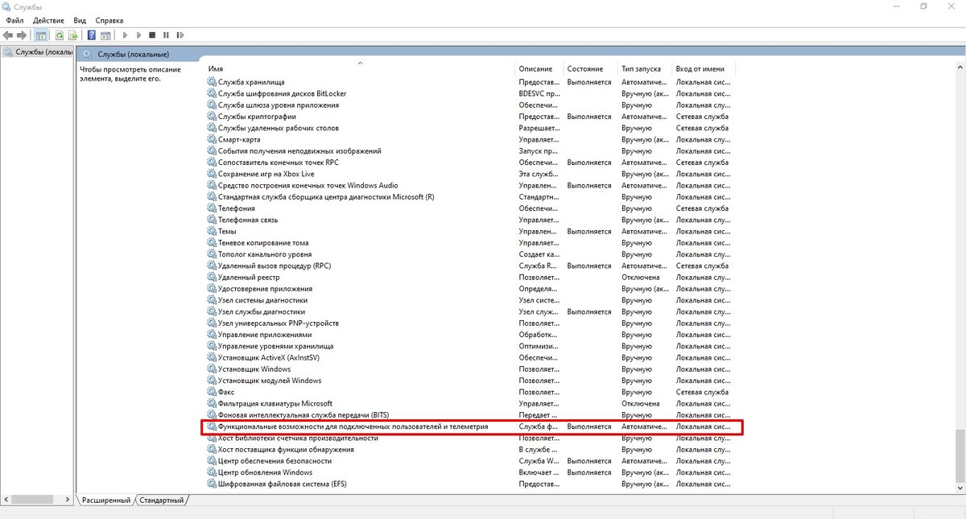Switch to the Стандартный tab
The height and width of the screenshot is (519, 966).
161,500
